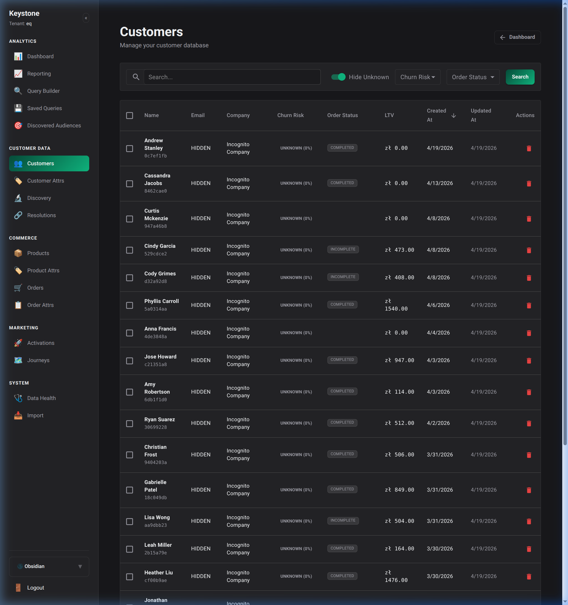Delete Cindy Garcia using the trash icon

(x=529, y=250)
